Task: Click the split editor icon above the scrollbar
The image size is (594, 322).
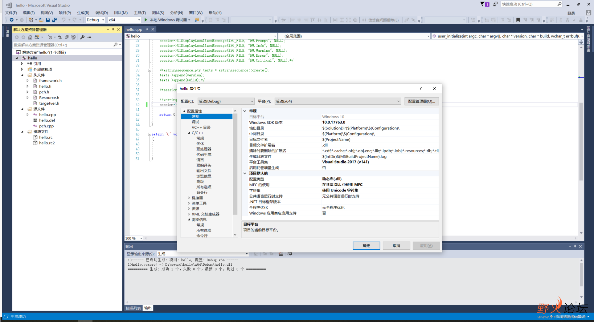Action: (581, 42)
